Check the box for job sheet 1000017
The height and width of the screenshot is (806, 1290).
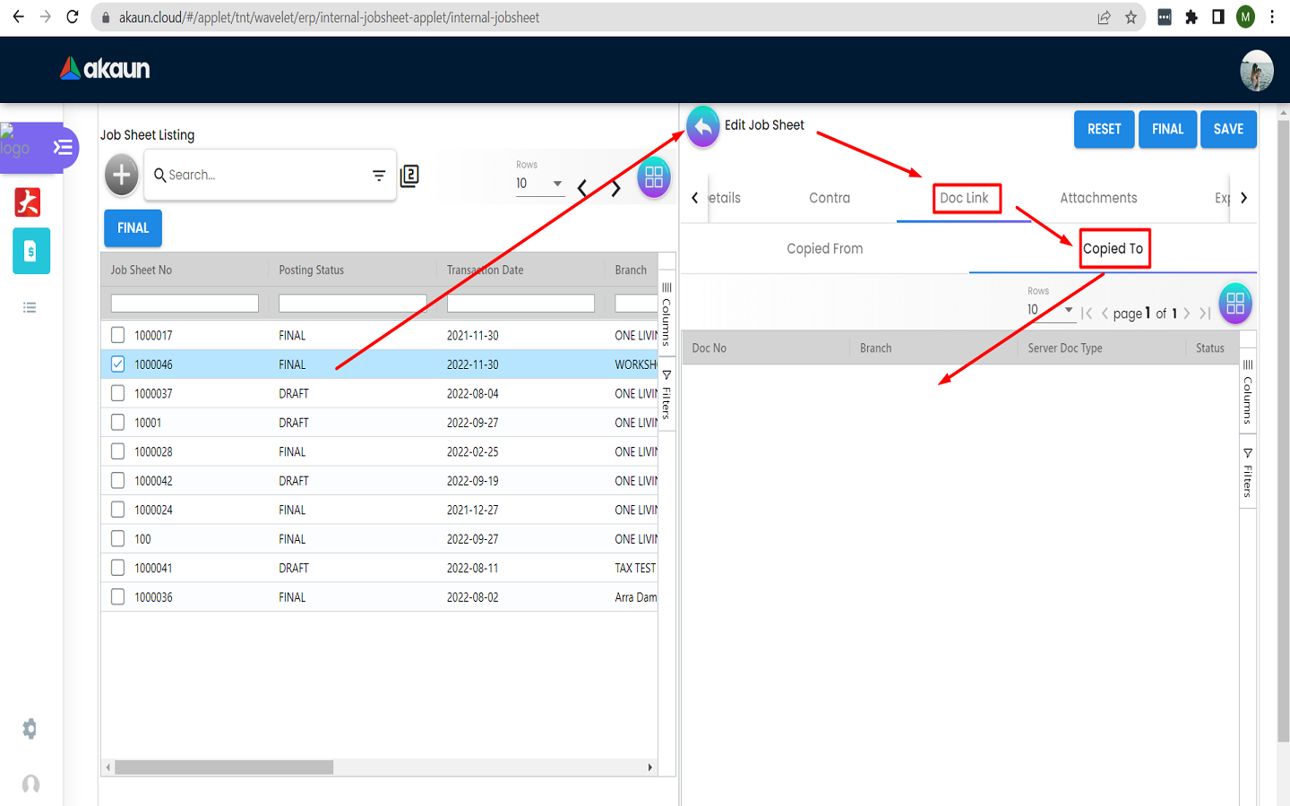[117, 335]
